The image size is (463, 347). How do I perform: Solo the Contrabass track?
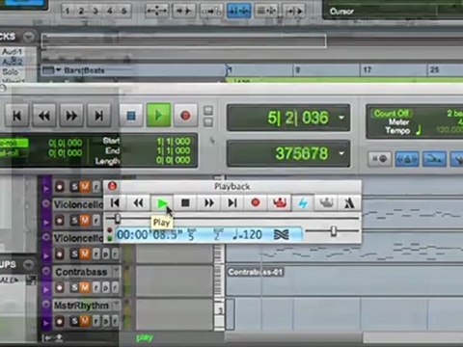[x=74, y=287]
